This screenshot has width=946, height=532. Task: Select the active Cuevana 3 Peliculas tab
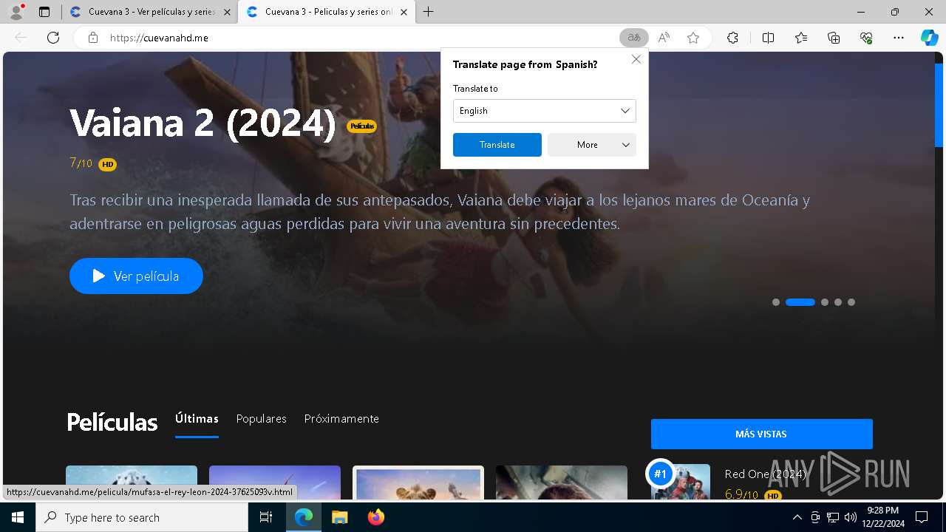(327, 12)
